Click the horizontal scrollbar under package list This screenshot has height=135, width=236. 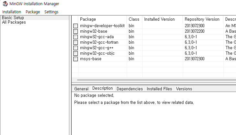(x=157, y=80)
